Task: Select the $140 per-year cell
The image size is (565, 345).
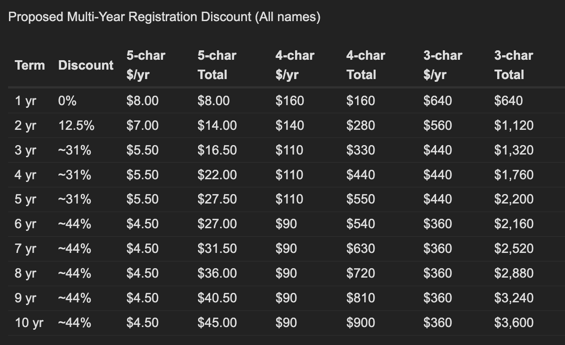Action: tap(290, 125)
